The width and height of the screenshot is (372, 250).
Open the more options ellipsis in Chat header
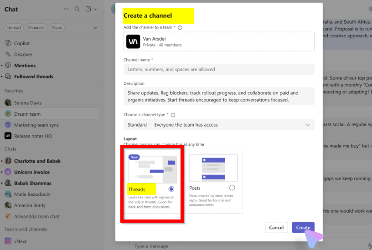[x=67, y=9]
